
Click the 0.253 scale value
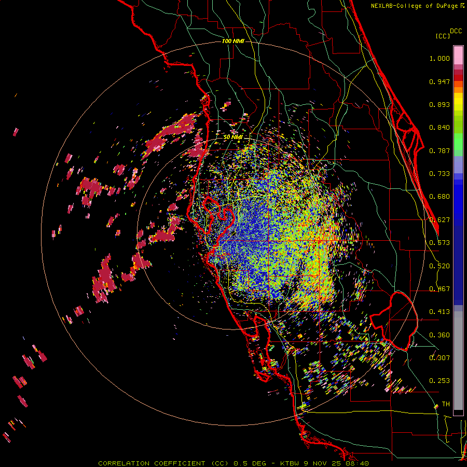[439, 381]
